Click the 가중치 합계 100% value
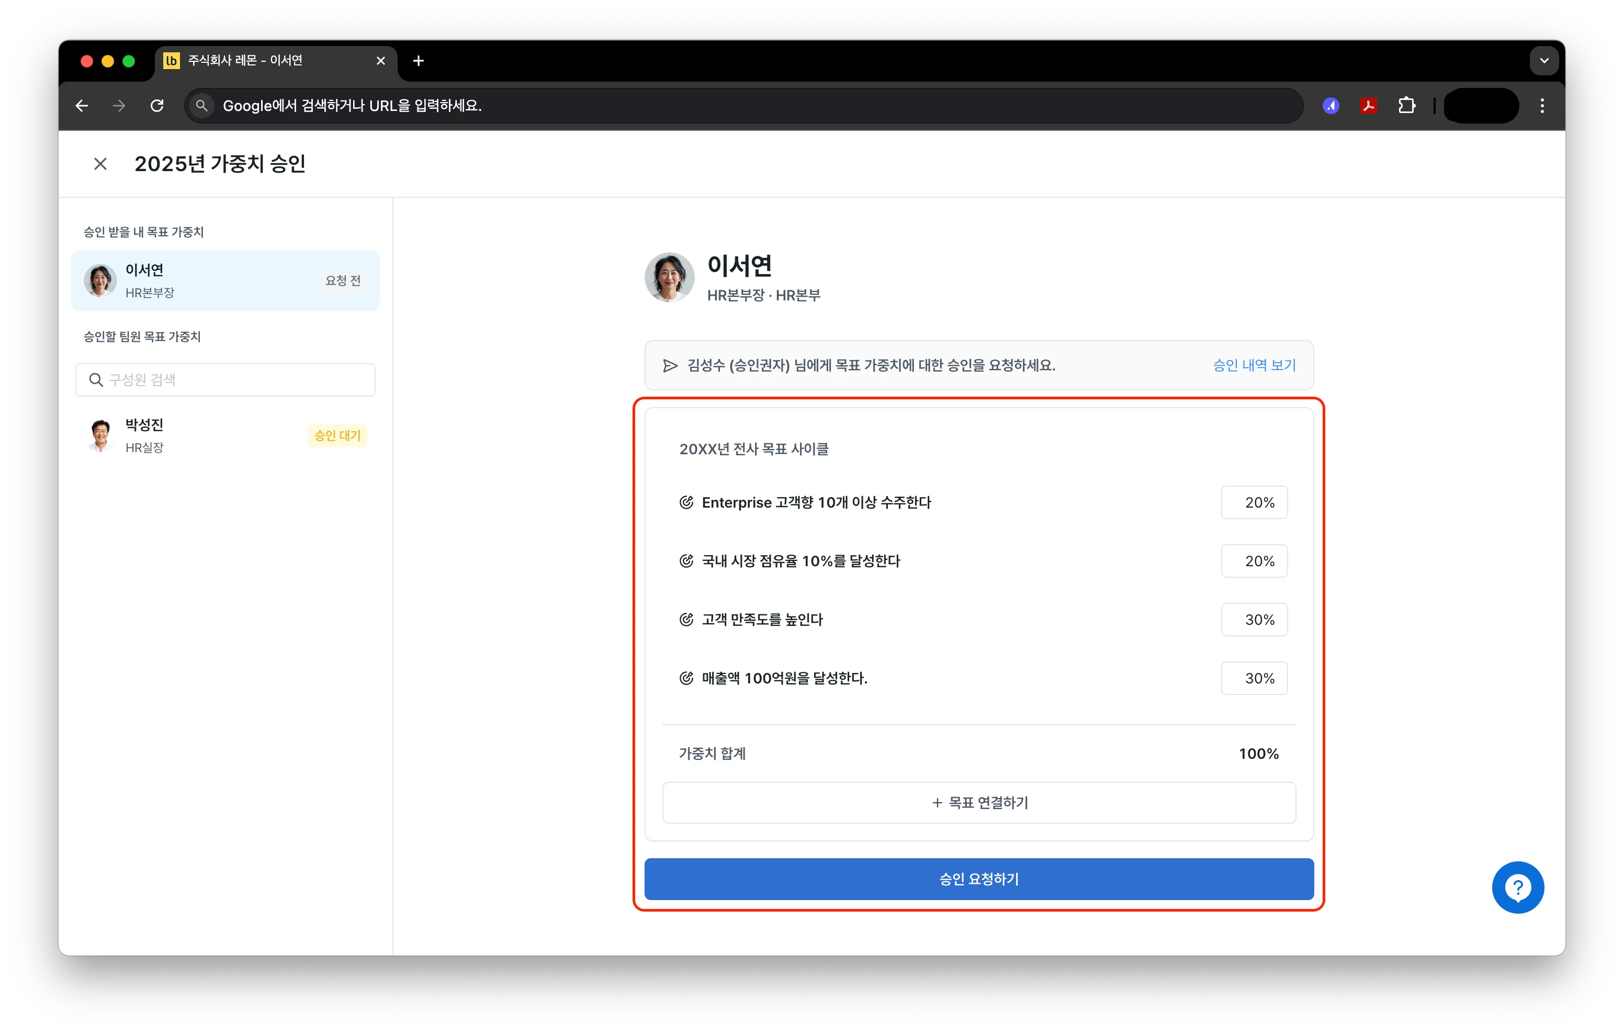Viewport: 1624px width, 1033px height. (1258, 754)
